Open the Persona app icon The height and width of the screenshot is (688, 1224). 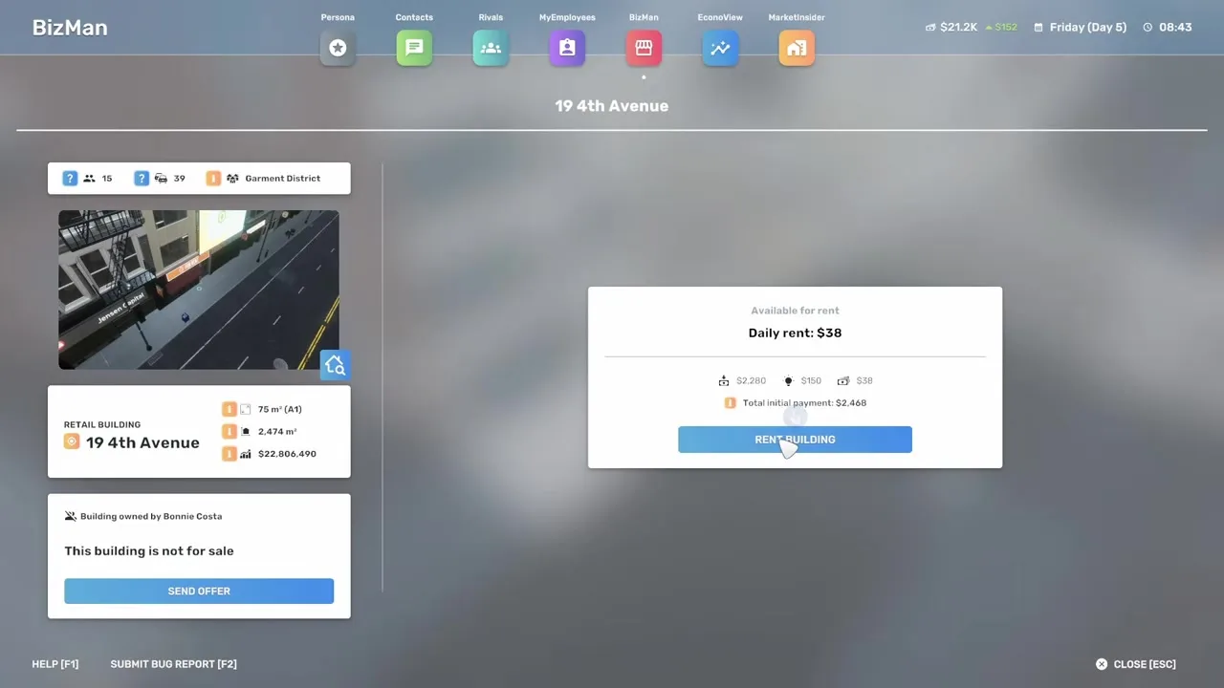[338, 48]
